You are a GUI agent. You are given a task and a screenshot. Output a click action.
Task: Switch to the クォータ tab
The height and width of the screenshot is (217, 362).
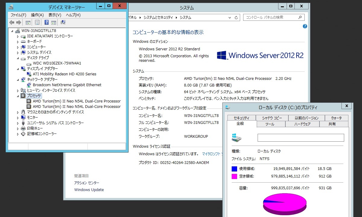336,118
